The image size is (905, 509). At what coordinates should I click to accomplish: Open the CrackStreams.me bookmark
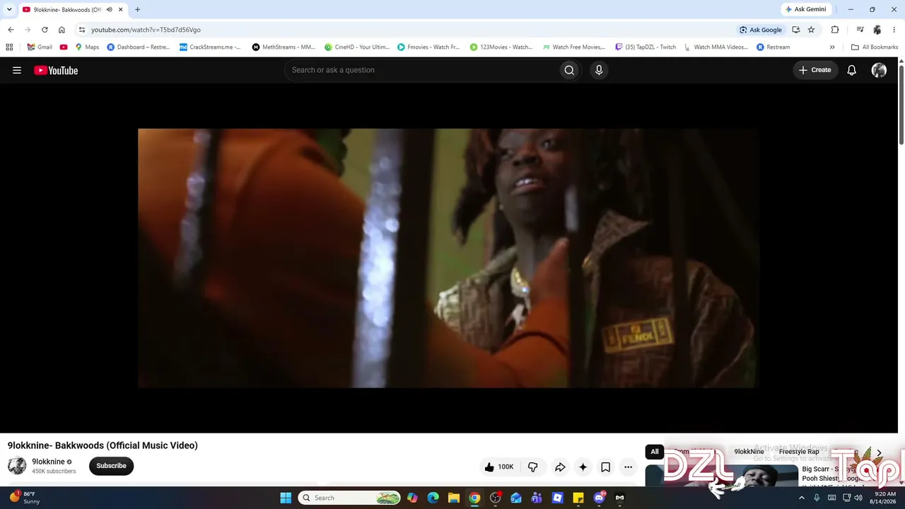[210, 47]
